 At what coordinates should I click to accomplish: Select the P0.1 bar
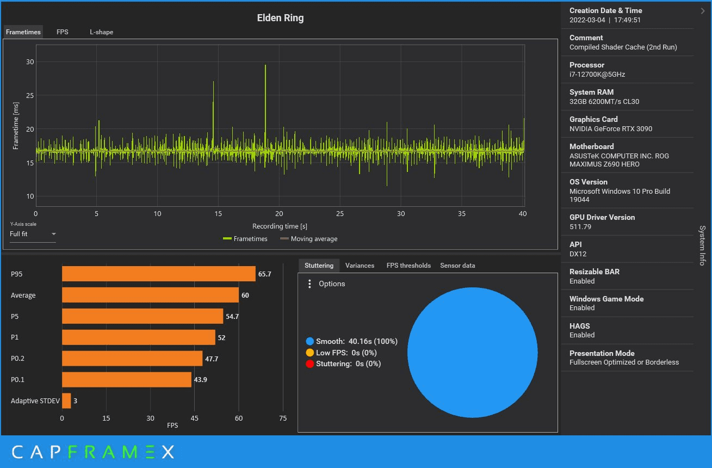(x=127, y=379)
